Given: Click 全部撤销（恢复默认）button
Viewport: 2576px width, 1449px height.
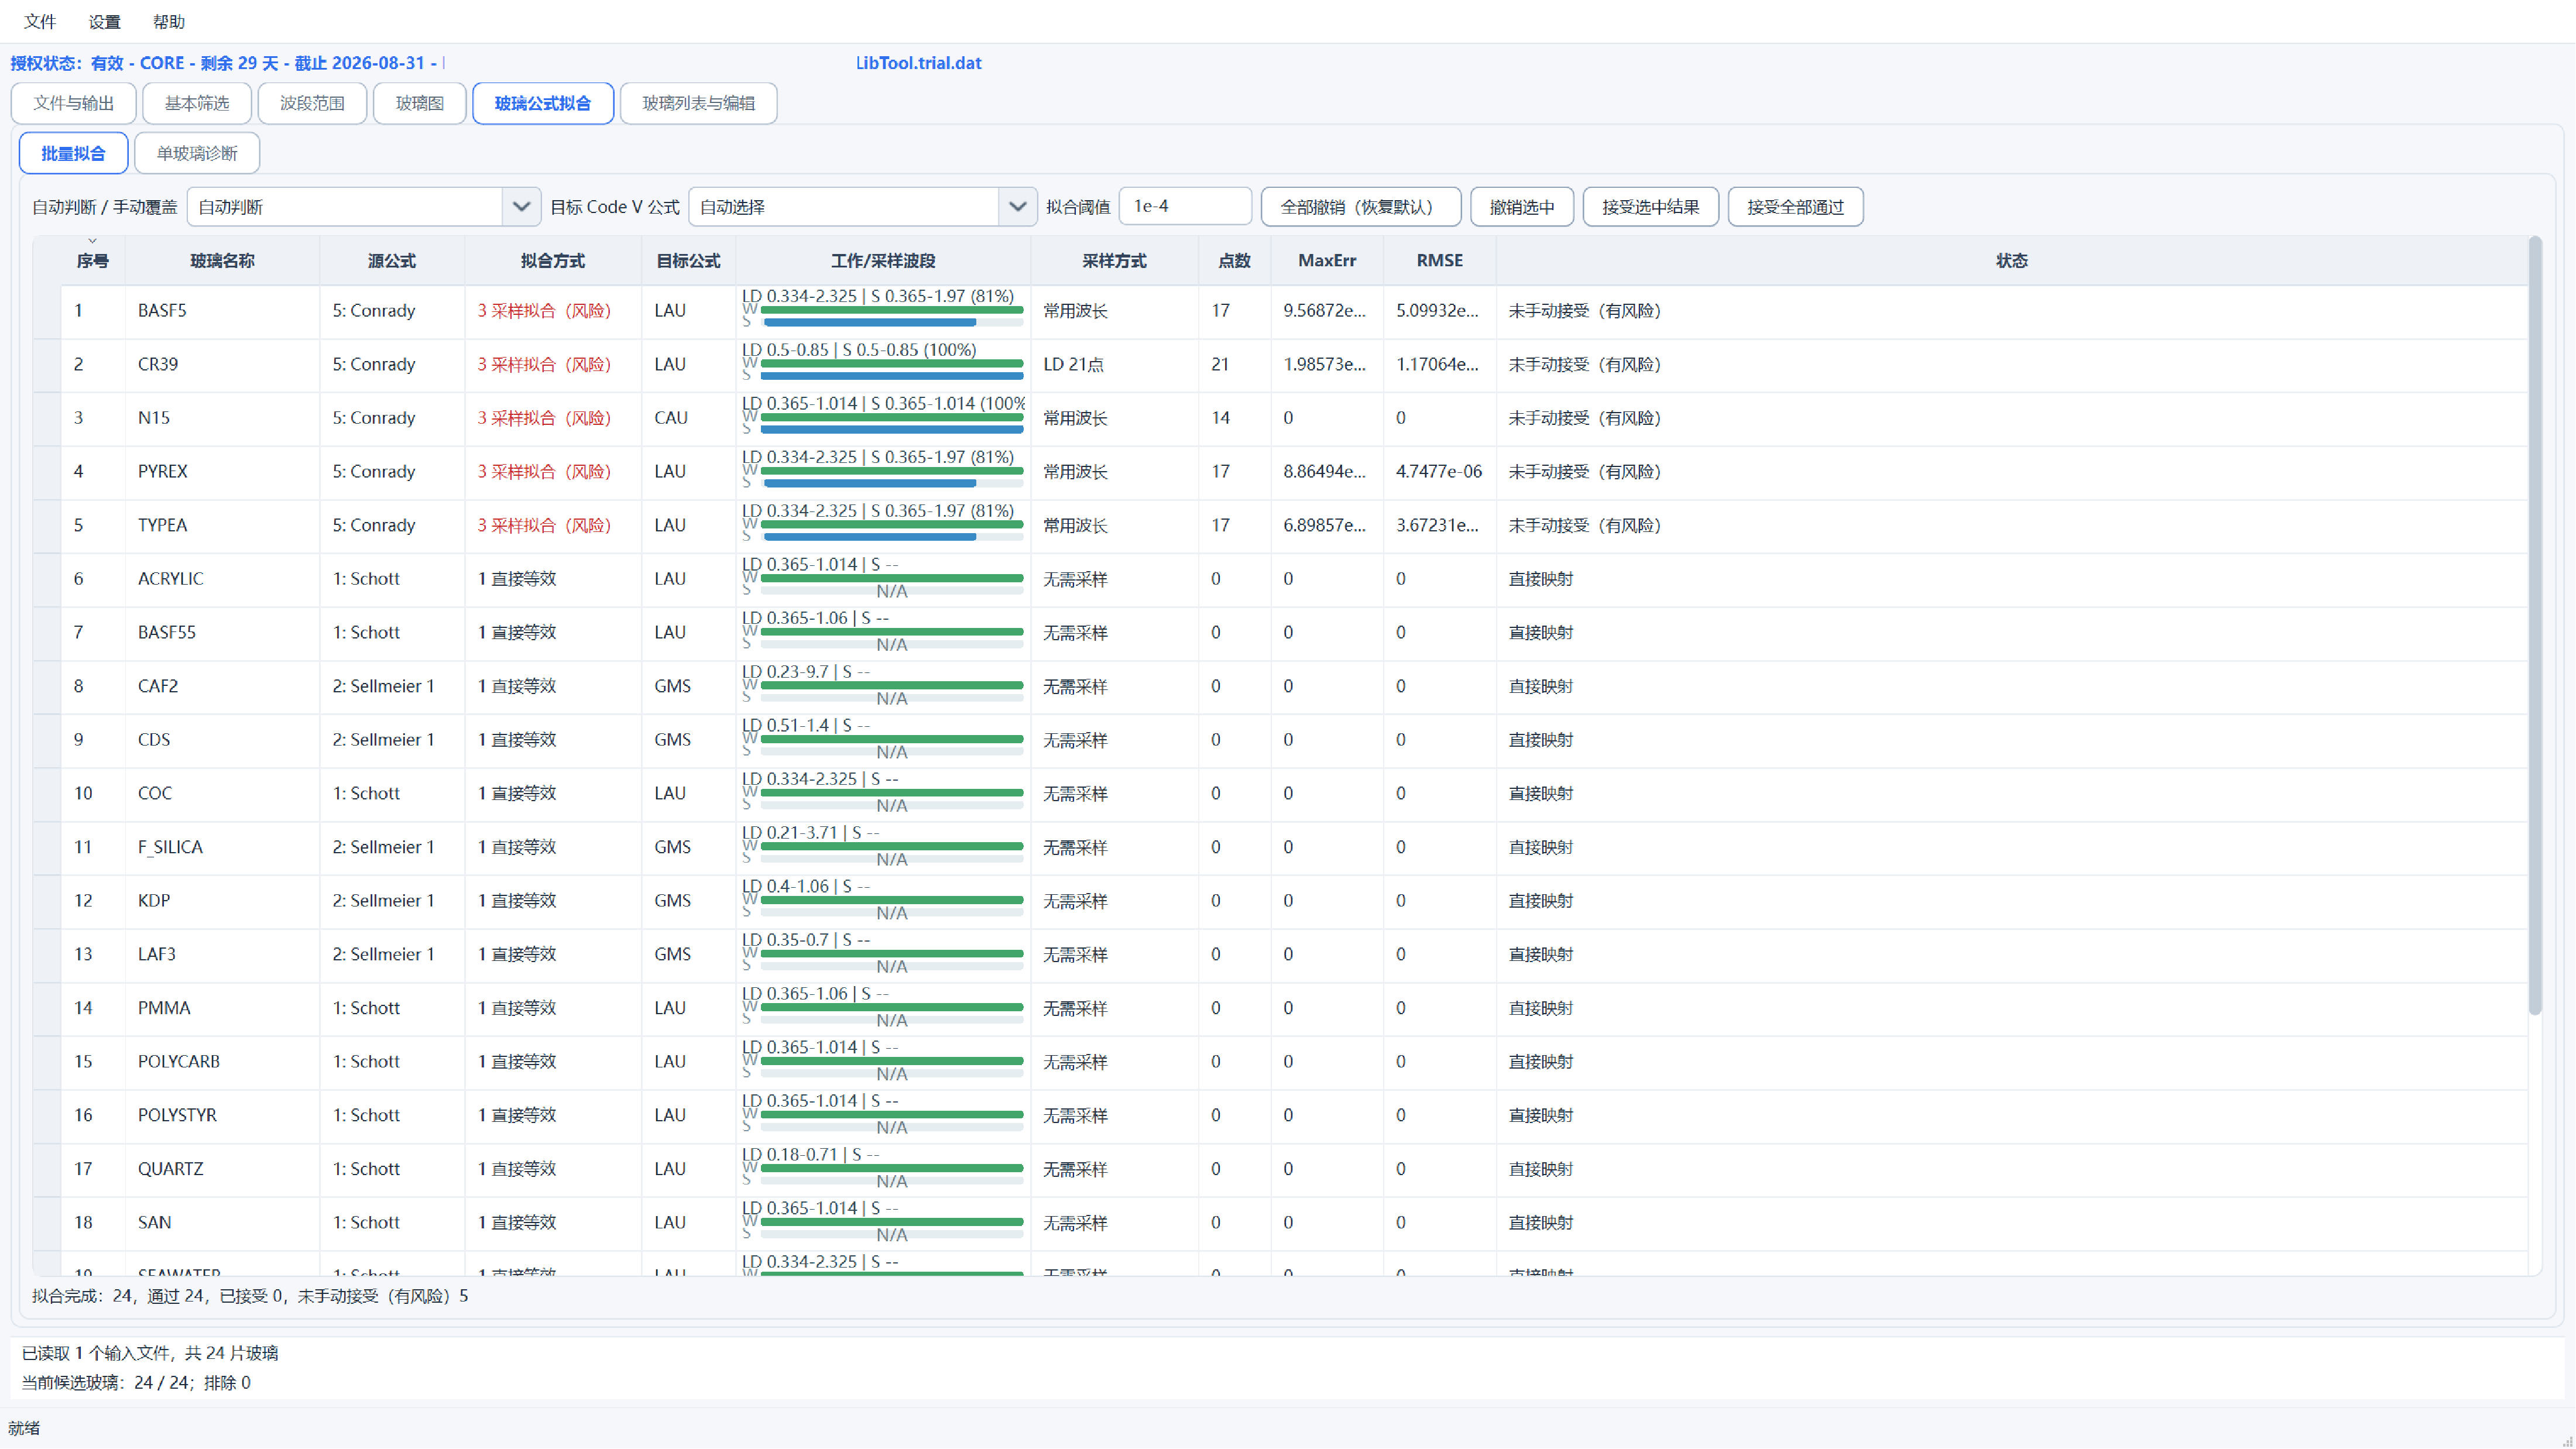Looking at the screenshot, I should pyautogui.click(x=1361, y=207).
